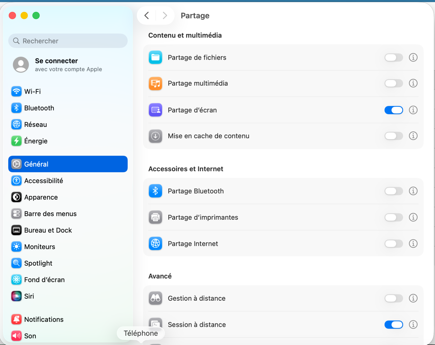Go back with the left chevron button
Viewport: 435px width, 345px height.
point(147,16)
